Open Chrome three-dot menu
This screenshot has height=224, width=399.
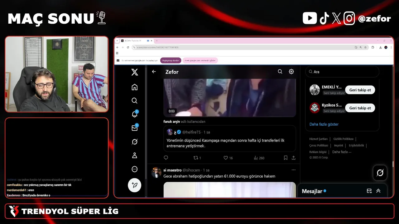pyautogui.click(x=391, y=47)
